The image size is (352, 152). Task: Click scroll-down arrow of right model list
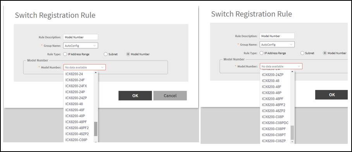click(x=292, y=142)
